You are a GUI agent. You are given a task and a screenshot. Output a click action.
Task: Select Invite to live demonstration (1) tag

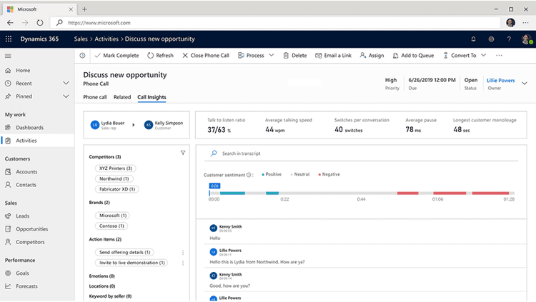pyautogui.click(x=131, y=263)
